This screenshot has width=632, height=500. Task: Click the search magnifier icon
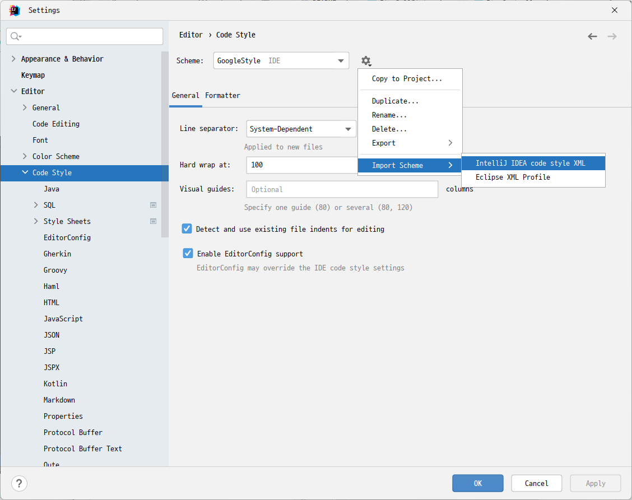pyautogui.click(x=15, y=36)
